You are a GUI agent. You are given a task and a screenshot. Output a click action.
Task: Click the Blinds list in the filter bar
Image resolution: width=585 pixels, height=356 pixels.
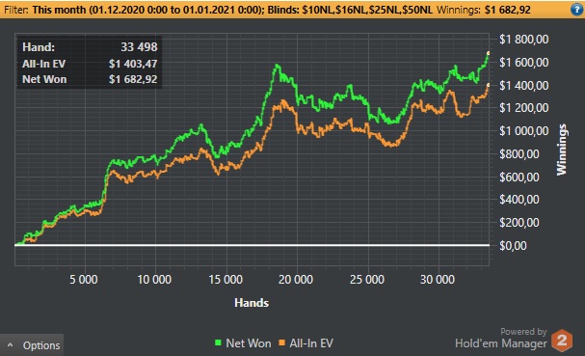point(350,10)
